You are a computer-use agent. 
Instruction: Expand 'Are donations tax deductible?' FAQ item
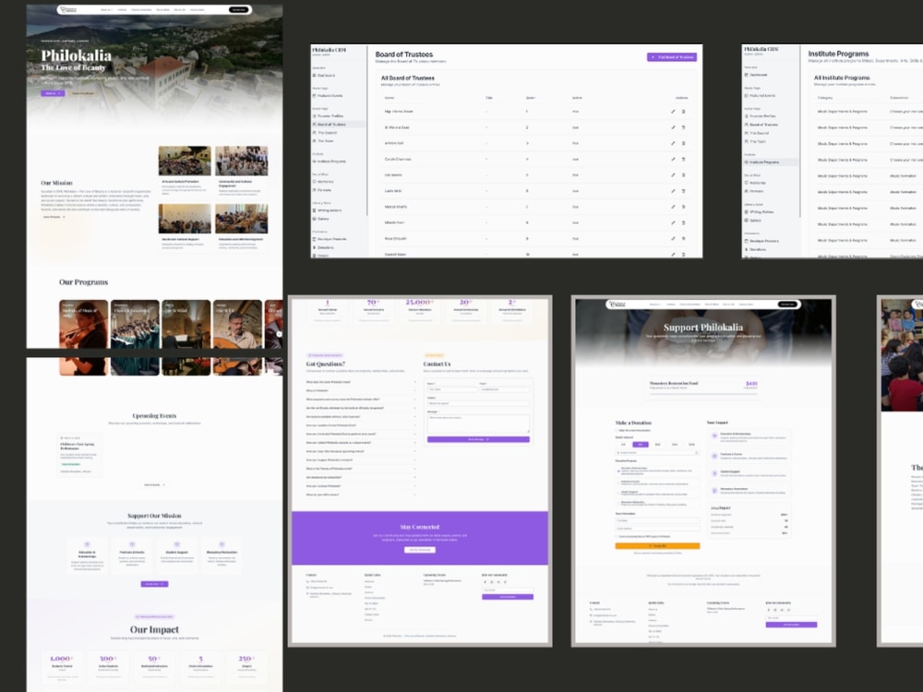pos(360,477)
